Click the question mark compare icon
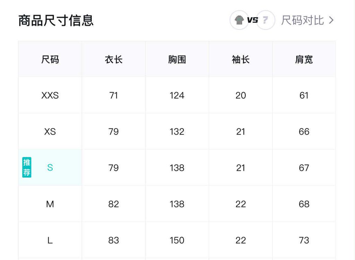This screenshot has height=260, width=355. [x=266, y=20]
